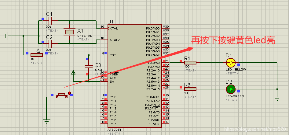Click the push button switch on P1.0
Screen dimensions: 289x135
click(62, 95)
